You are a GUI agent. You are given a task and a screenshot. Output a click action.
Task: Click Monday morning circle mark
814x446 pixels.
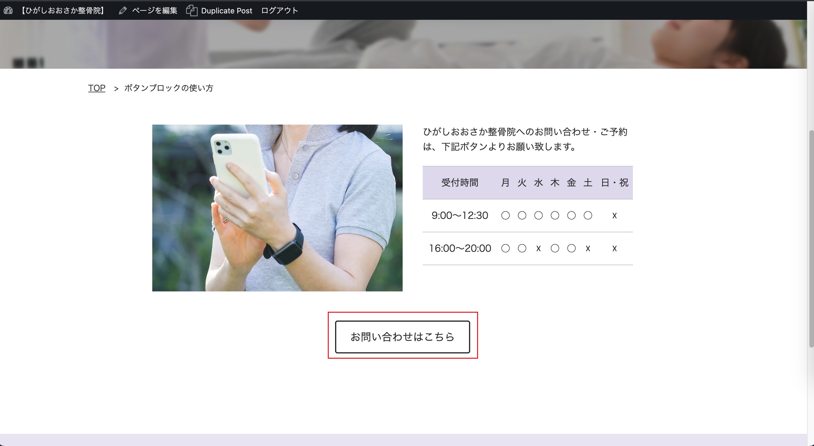(505, 215)
